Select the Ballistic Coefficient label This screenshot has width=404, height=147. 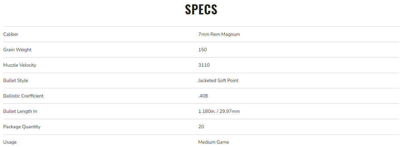(23, 96)
